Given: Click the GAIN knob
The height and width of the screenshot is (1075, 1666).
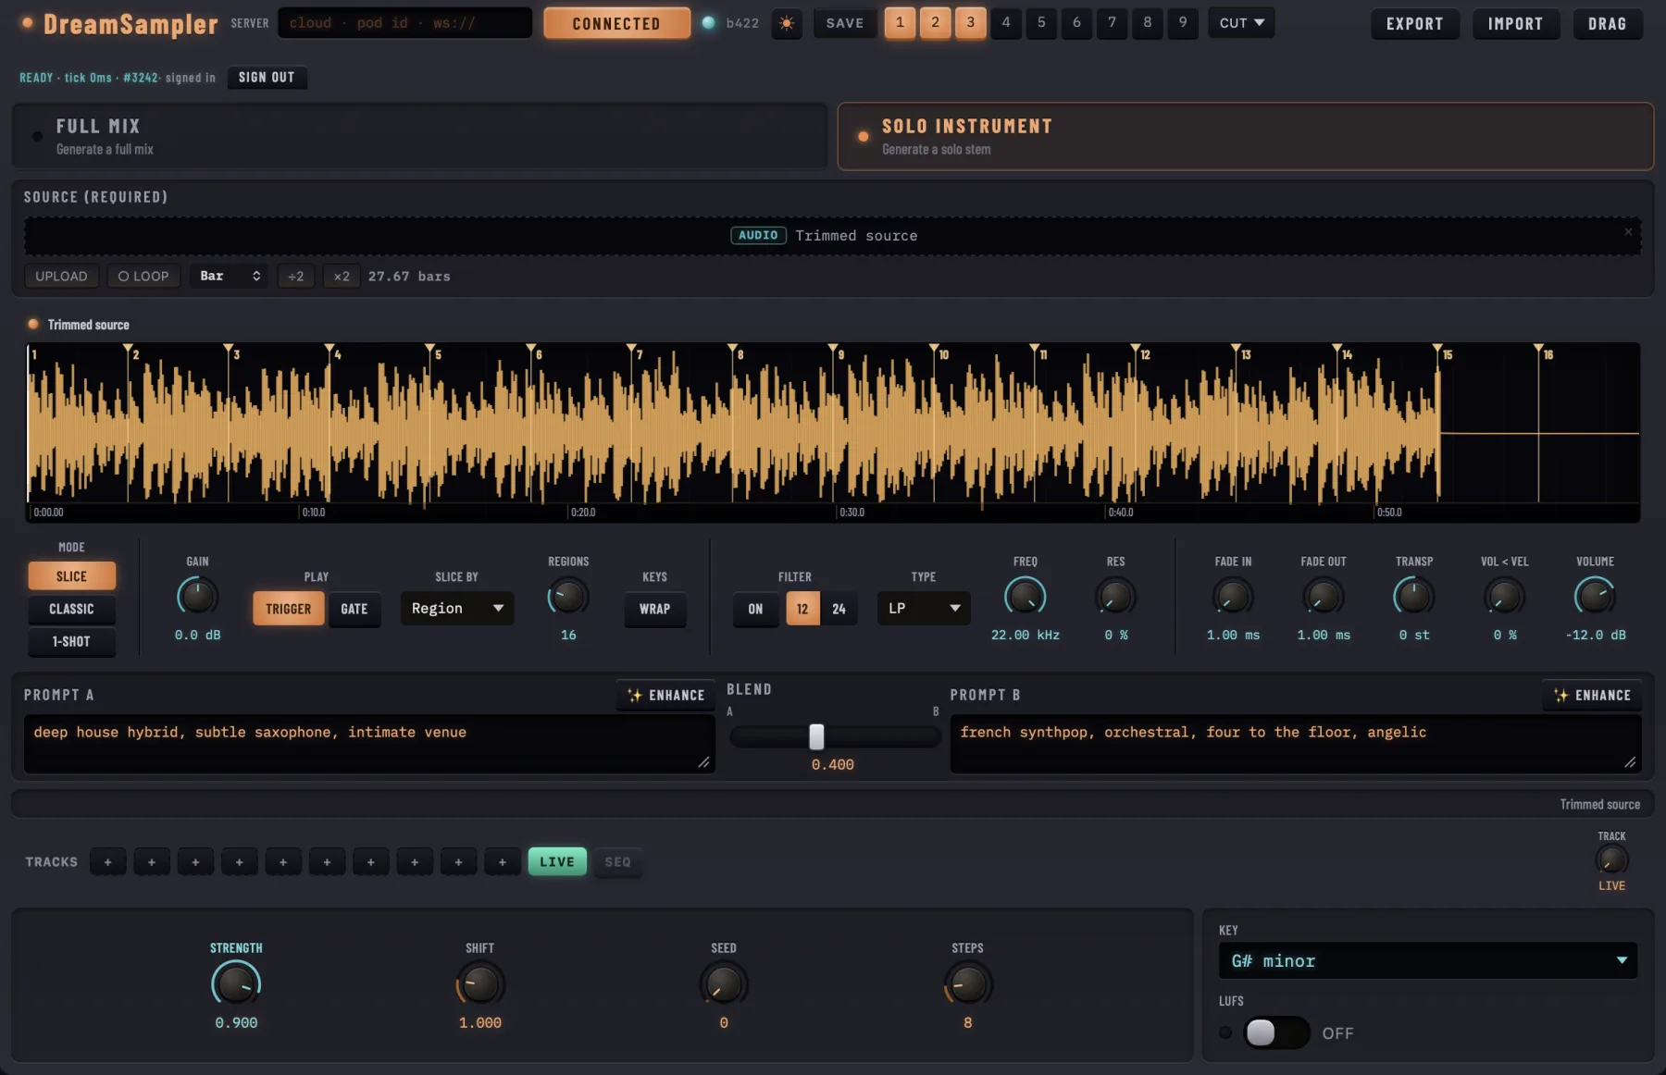Looking at the screenshot, I should click(x=197, y=597).
